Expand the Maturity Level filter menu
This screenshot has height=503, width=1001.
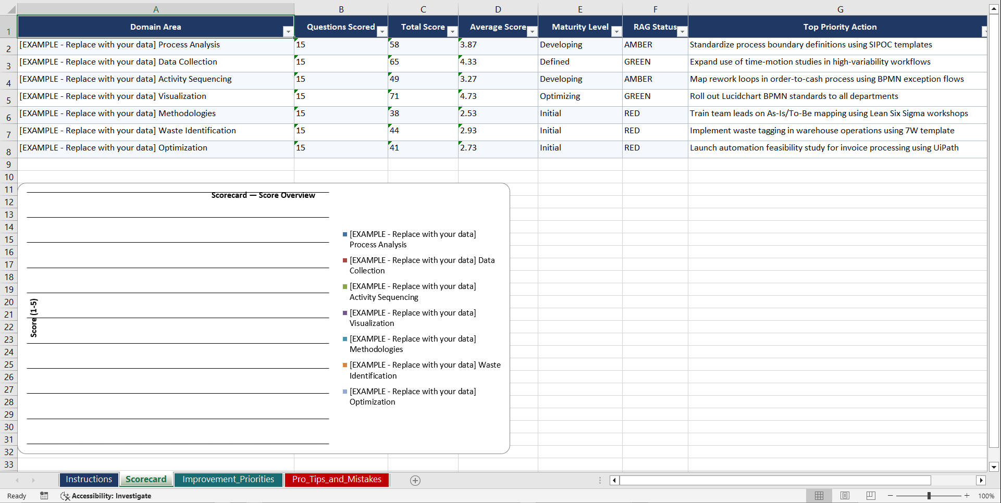[x=616, y=32]
